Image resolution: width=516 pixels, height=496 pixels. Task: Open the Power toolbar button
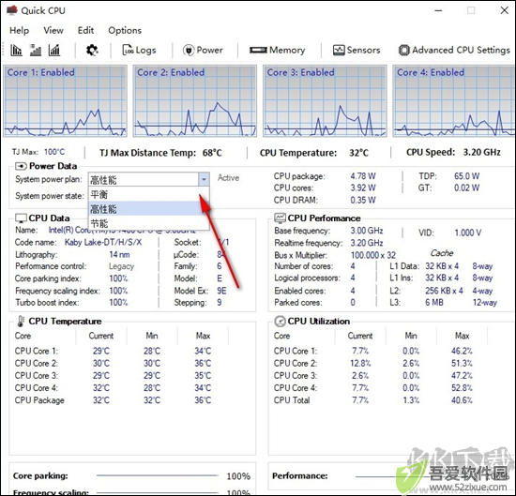[203, 51]
